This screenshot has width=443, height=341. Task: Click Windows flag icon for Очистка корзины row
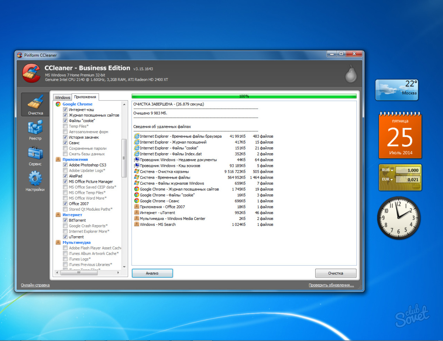point(137,172)
